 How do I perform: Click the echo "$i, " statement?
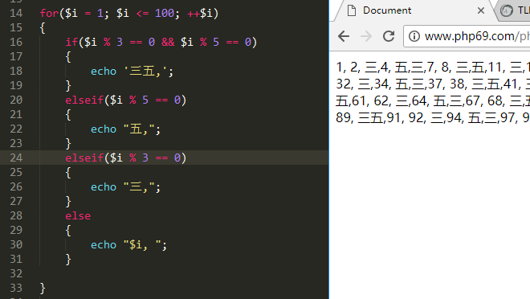pos(128,244)
